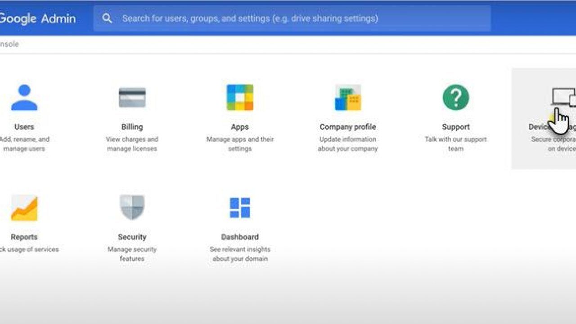Click 'Manage apps and their settings' text
This screenshot has width=576, height=324.
(240, 144)
